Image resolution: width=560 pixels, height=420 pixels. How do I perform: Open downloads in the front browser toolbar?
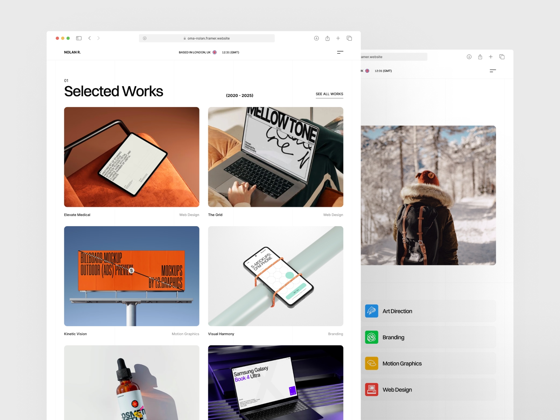pos(316,38)
